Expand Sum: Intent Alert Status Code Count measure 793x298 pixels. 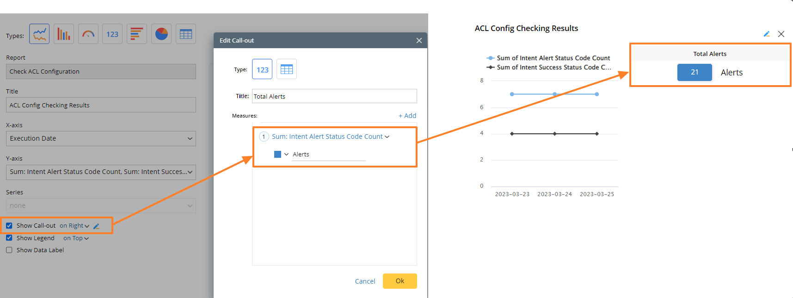coord(331,137)
